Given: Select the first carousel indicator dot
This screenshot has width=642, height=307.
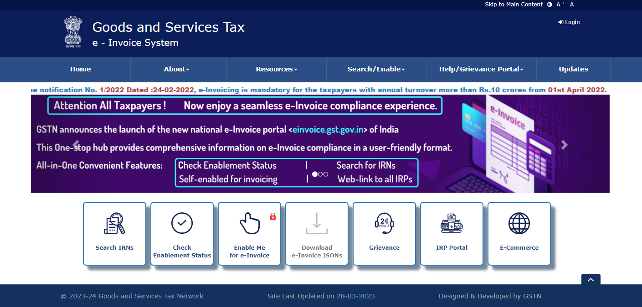Looking at the screenshot, I should click(315, 174).
